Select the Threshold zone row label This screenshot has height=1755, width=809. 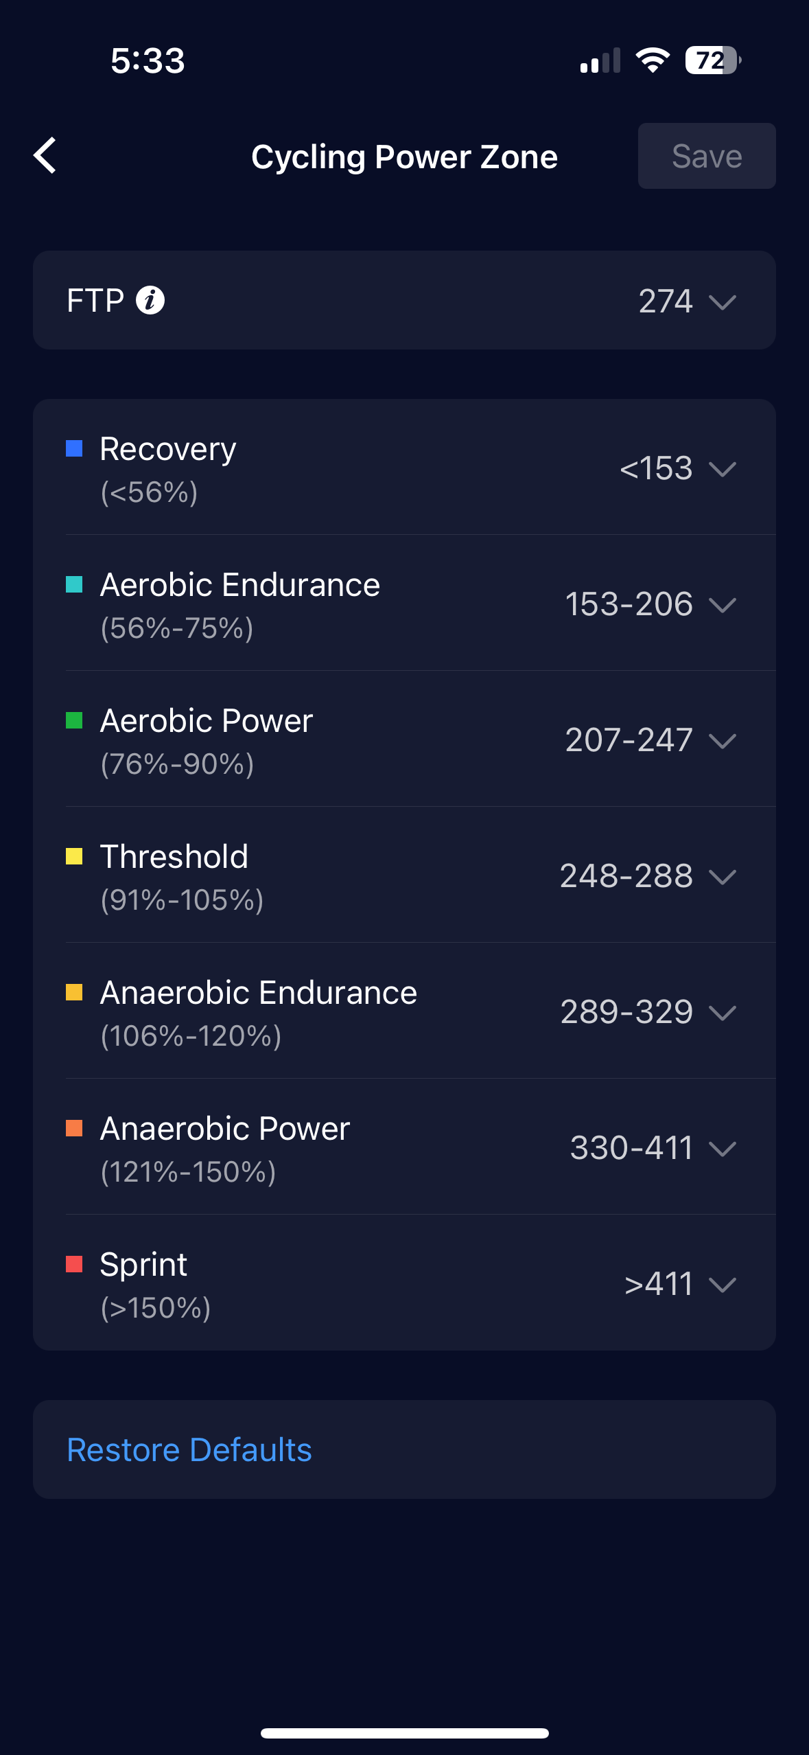(174, 857)
